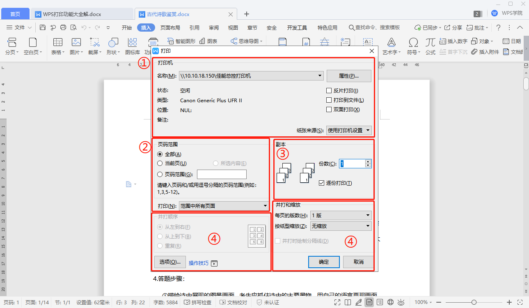Enable the 反片打印 checkbox
The width and height of the screenshot is (529, 308).
coord(329,91)
